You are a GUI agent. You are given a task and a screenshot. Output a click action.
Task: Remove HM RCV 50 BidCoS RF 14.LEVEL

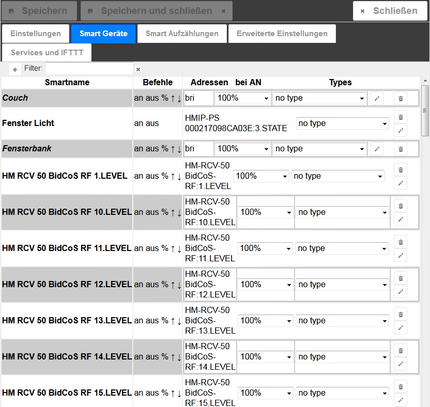pyautogui.click(x=401, y=350)
